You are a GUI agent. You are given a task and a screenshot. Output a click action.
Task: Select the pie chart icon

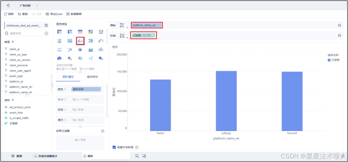pos(60,58)
